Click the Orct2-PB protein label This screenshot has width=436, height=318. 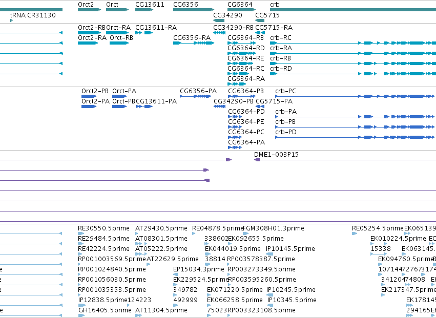point(95,91)
